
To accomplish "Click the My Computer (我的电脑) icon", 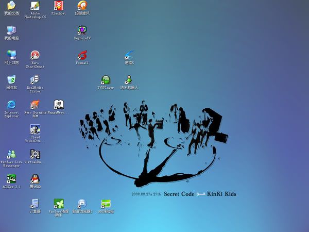I will pyautogui.click(x=11, y=30).
